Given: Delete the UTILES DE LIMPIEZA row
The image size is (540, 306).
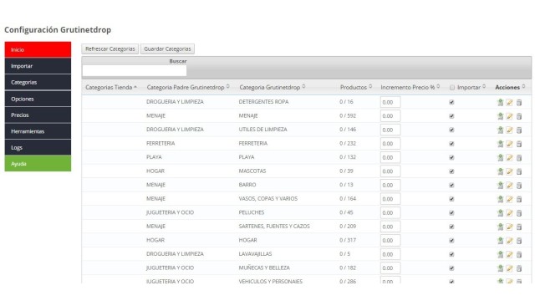Looking at the screenshot, I should point(519,130).
